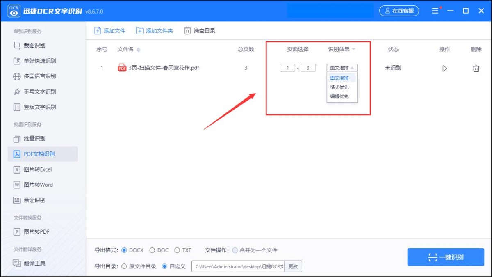Click the start page number field showing 1
This screenshot has width=492, height=277.
[x=287, y=68]
